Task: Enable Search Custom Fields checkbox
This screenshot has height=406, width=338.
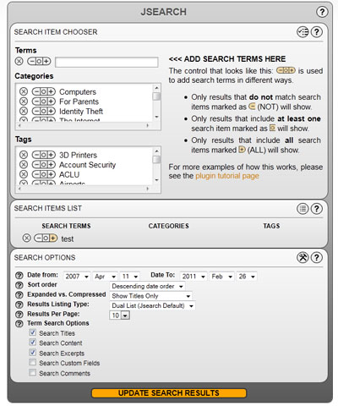Action: (33, 362)
